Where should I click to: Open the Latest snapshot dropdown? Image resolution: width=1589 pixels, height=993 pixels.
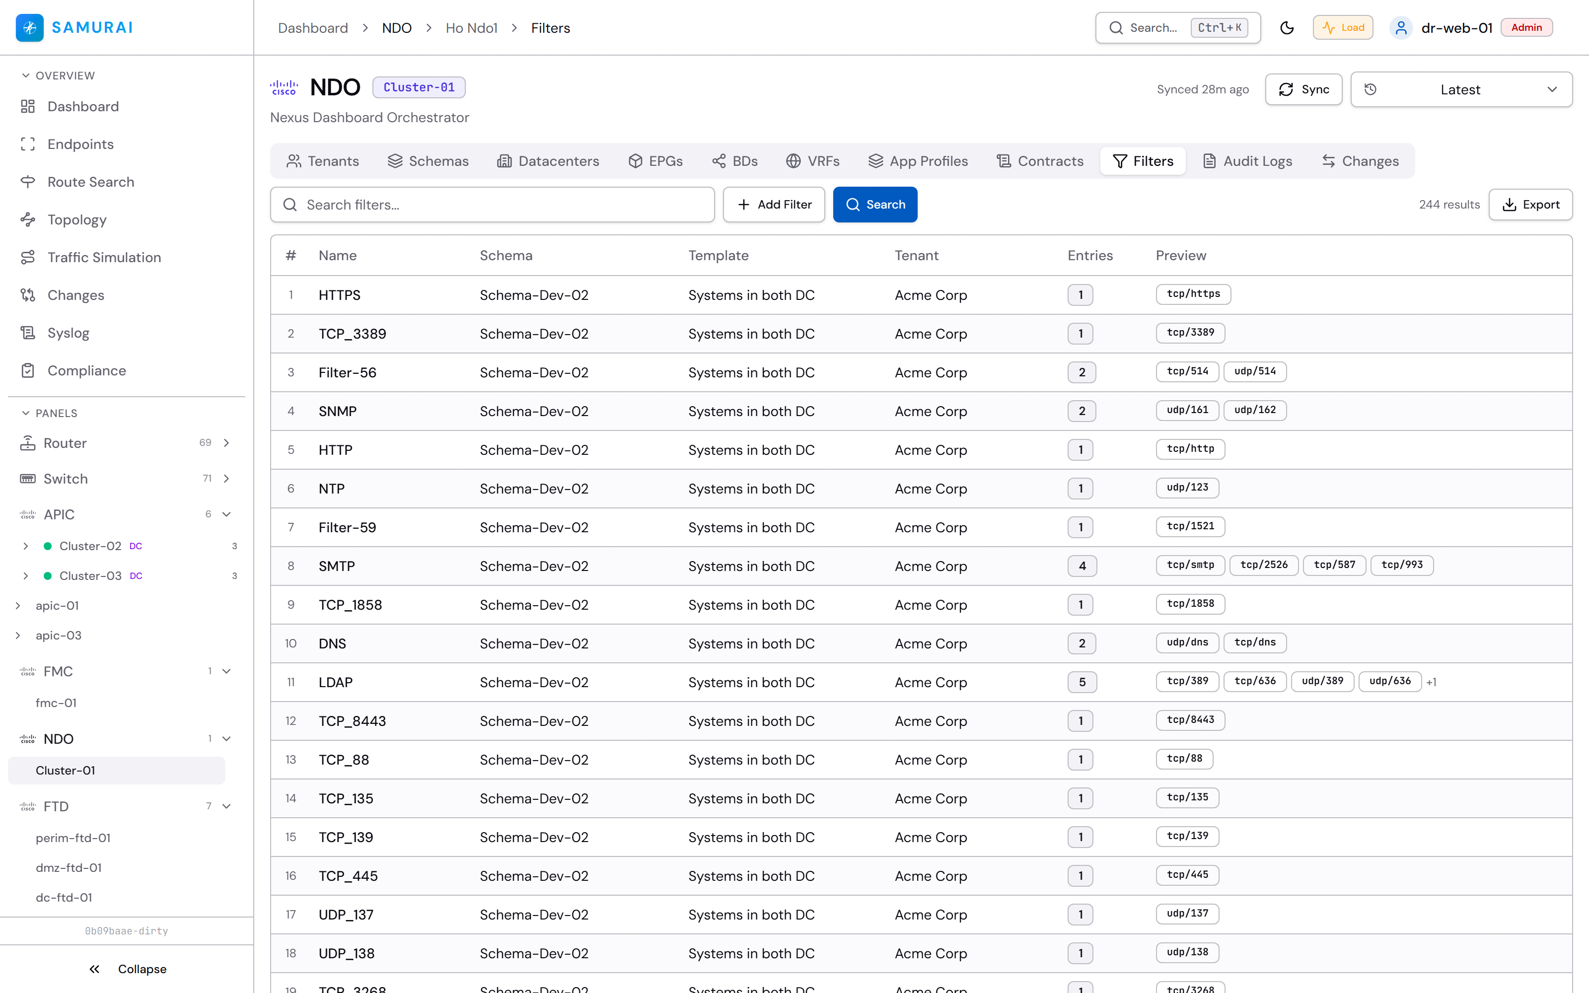1461,89
